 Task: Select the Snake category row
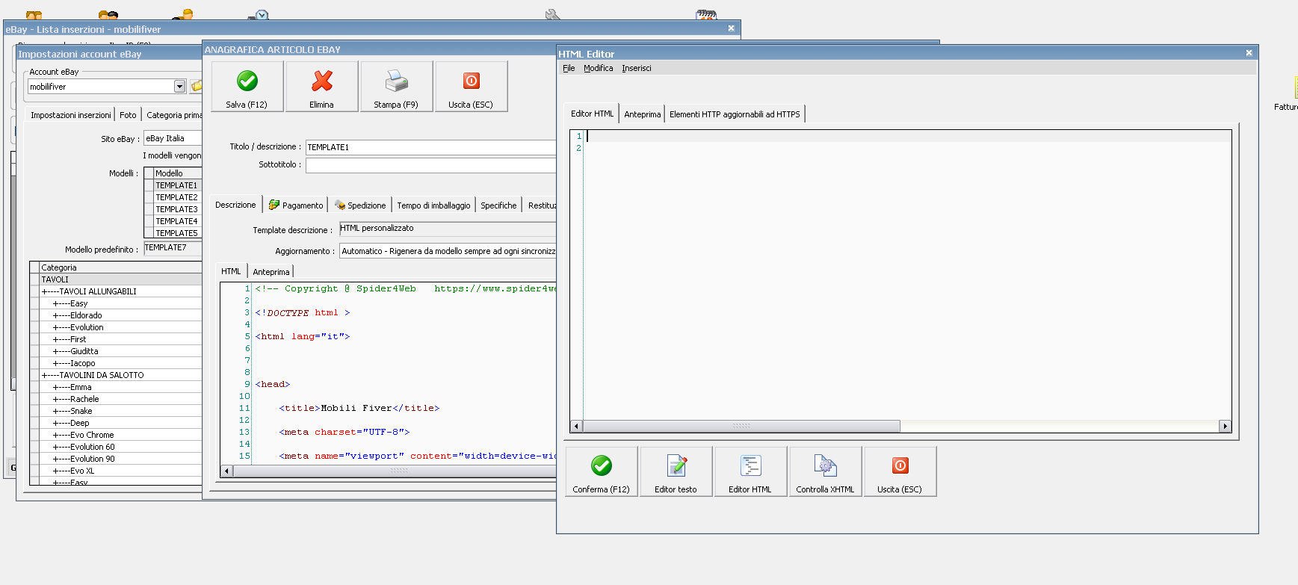click(121, 411)
